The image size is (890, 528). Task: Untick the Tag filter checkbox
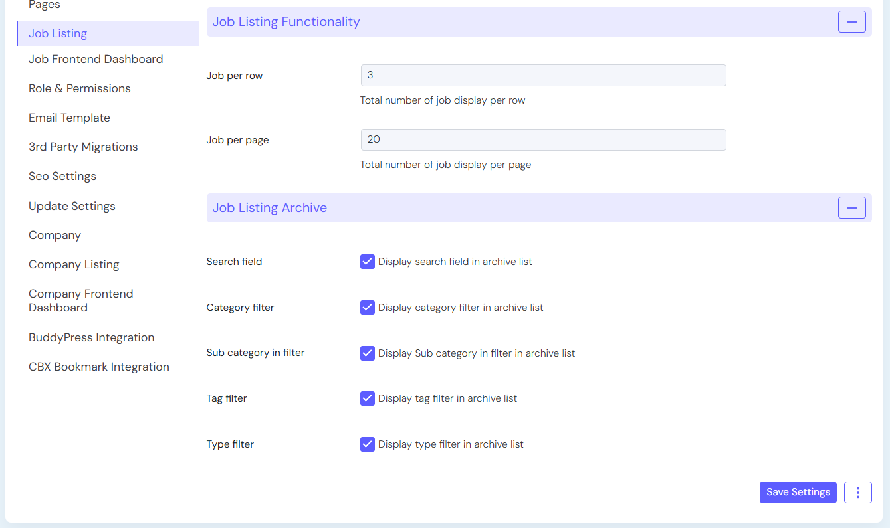(x=368, y=398)
